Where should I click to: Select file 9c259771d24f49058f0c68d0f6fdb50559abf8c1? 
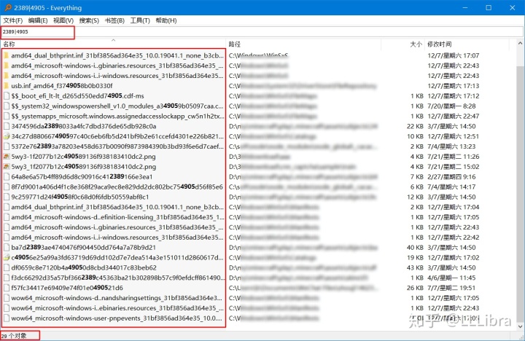click(x=80, y=197)
